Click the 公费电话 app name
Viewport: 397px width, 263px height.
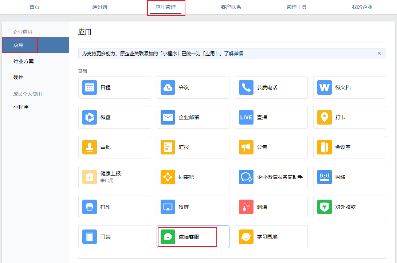pos(267,87)
